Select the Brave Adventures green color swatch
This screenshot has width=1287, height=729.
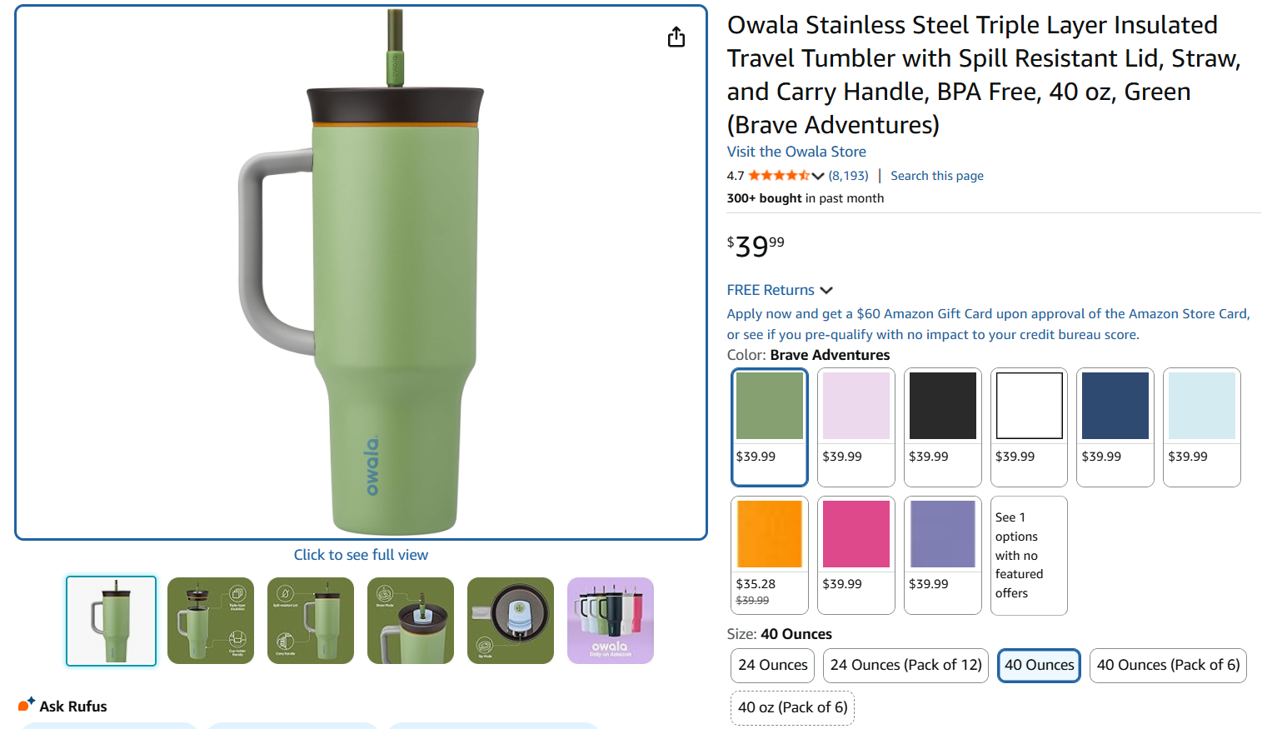click(769, 406)
